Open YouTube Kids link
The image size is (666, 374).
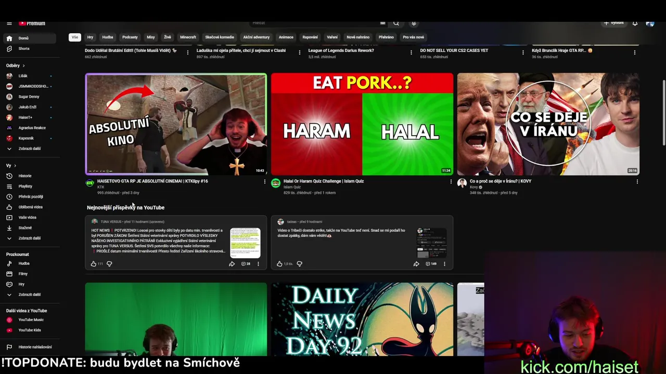point(29,330)
